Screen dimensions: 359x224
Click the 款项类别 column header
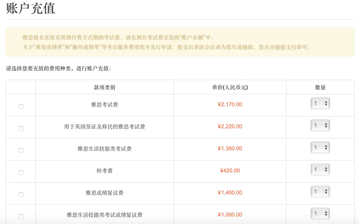point(104,87)
